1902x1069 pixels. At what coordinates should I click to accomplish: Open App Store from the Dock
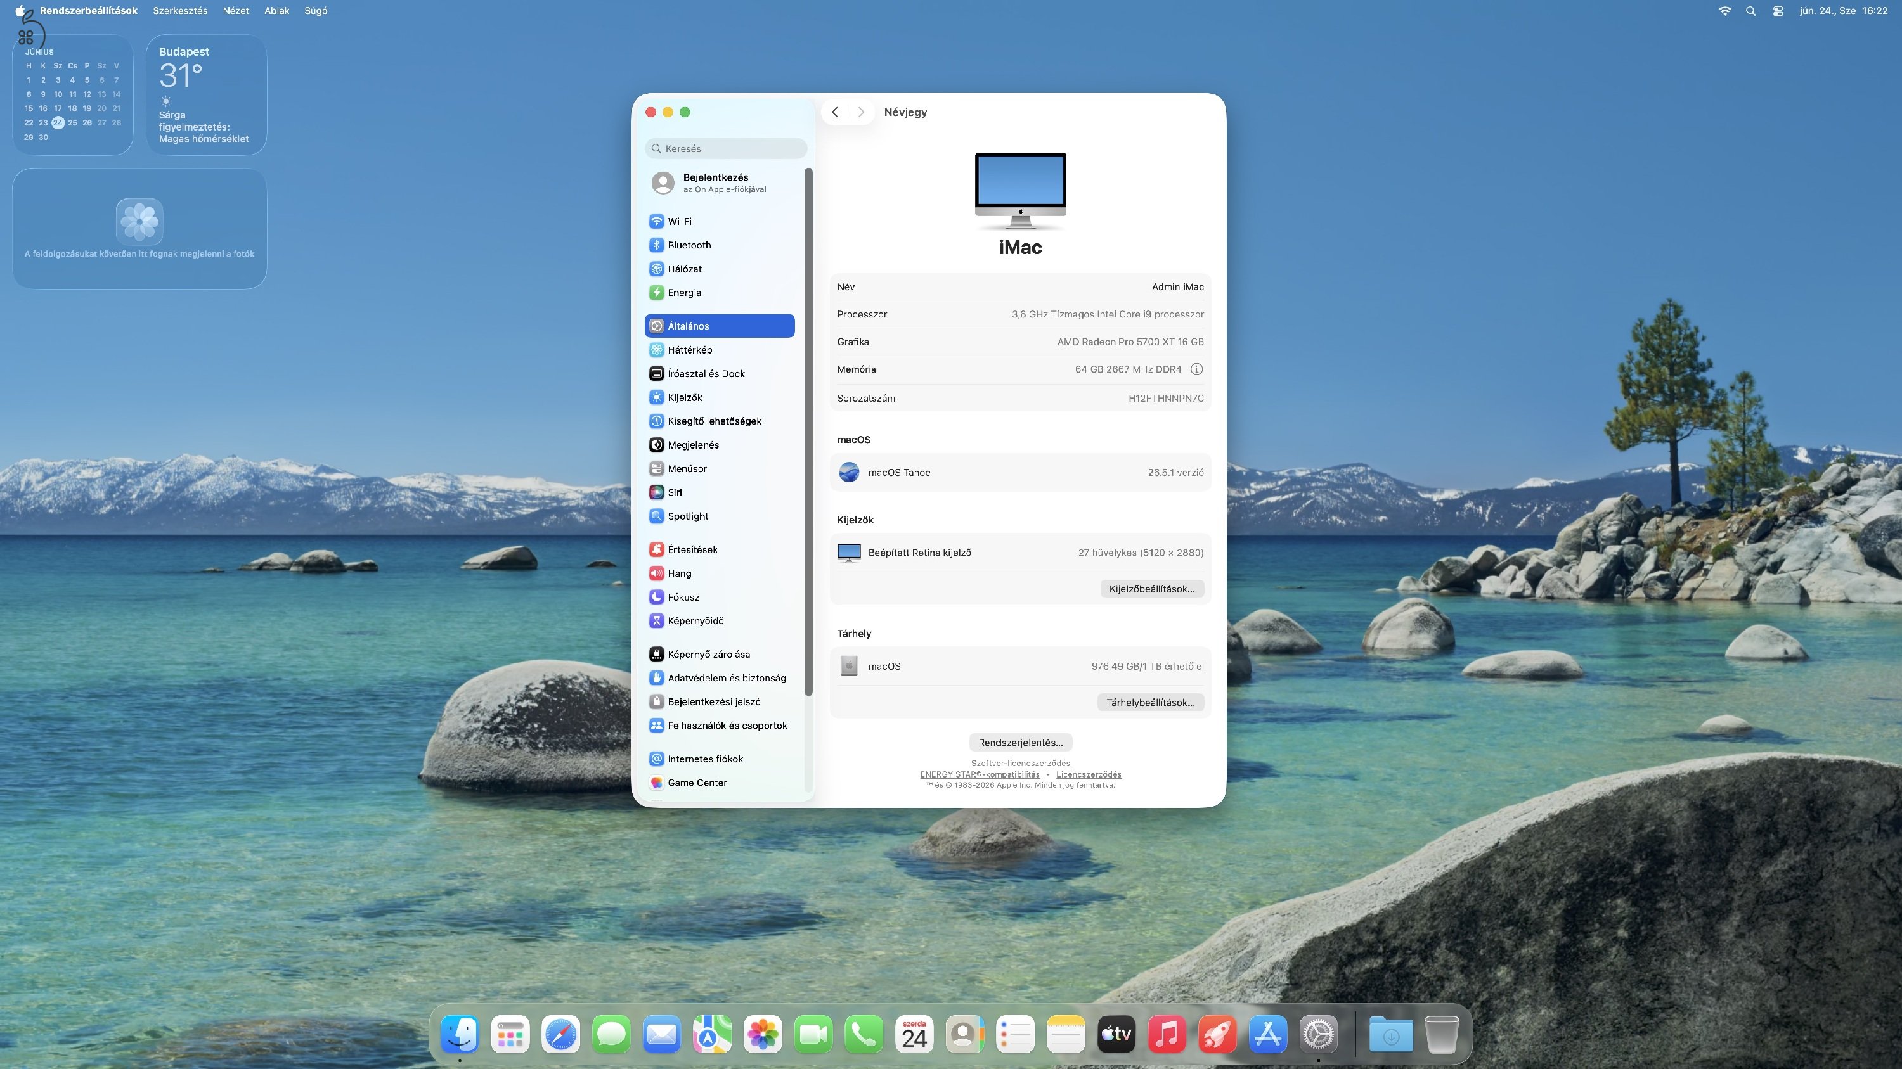point(1268,1034)
